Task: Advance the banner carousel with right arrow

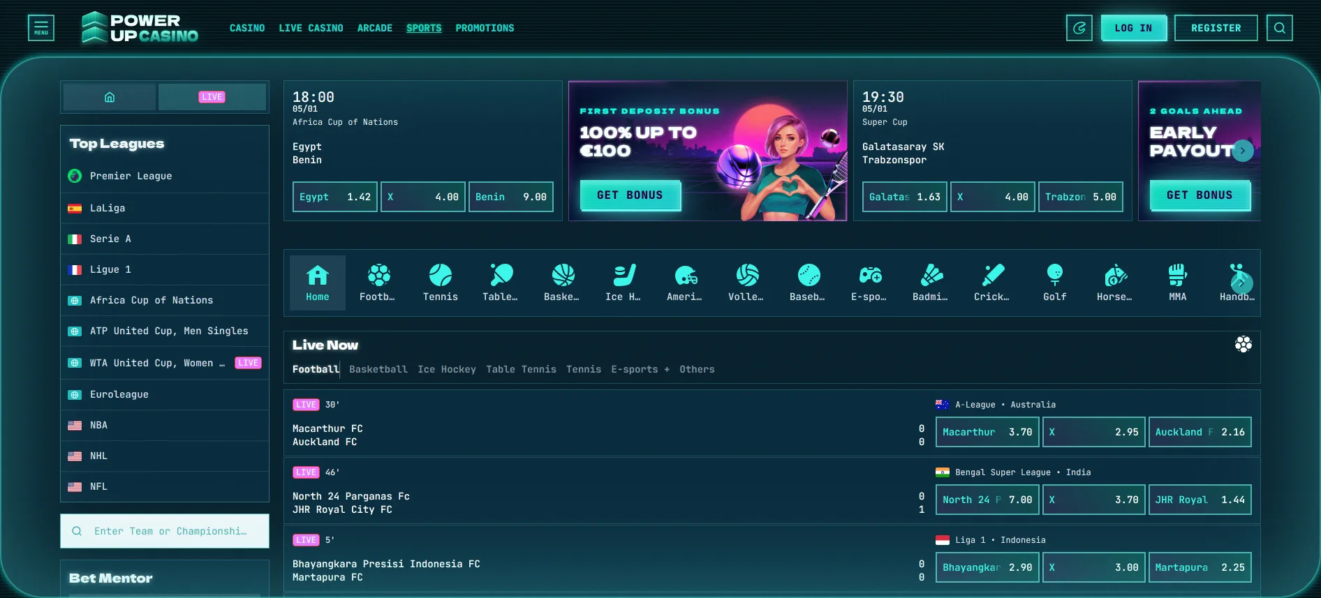Action: [x=1243, y=151]
